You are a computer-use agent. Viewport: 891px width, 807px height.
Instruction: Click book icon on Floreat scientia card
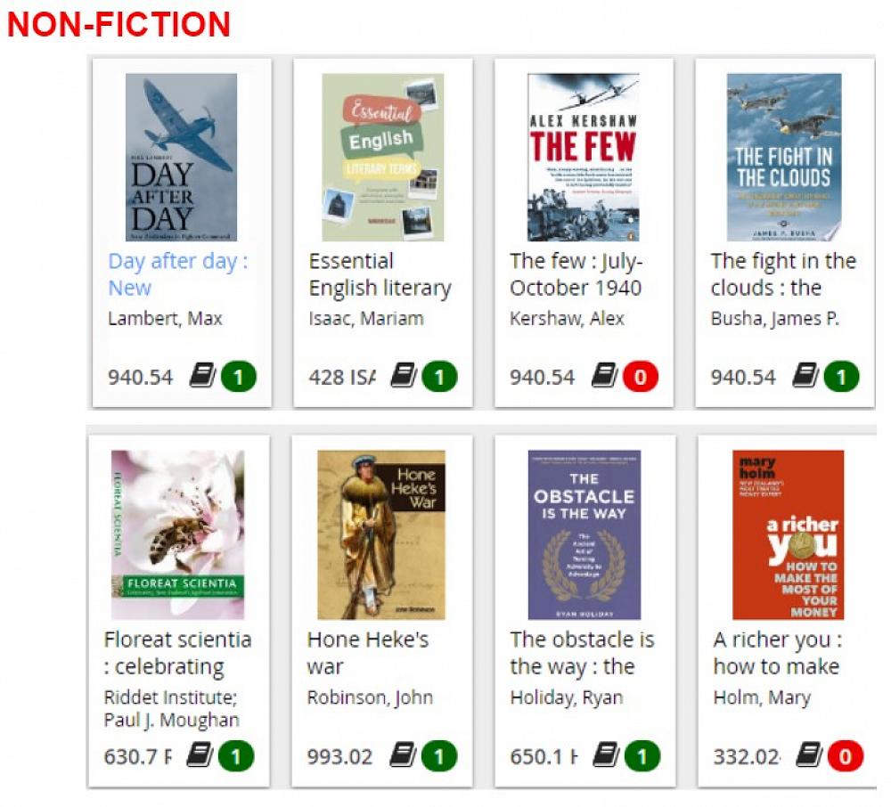(x=200, y=756)
